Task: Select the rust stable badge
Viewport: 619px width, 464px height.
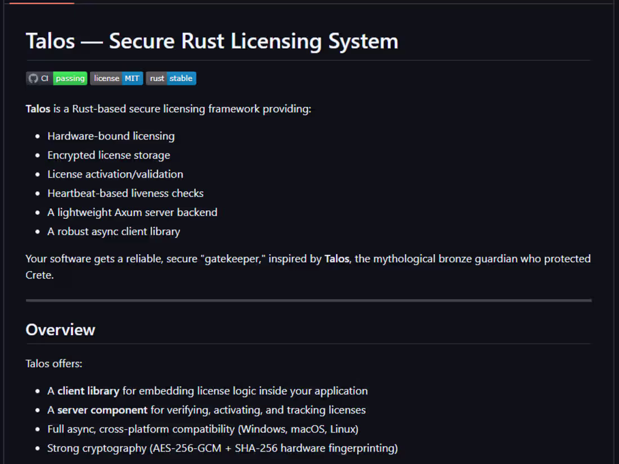Action: [171, 78]
